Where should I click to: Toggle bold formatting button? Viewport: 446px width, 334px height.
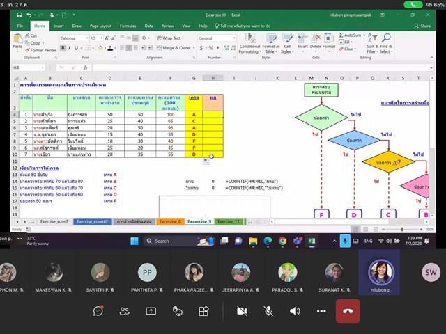tap(63, 48)
